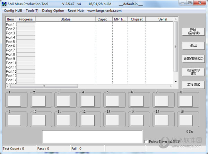Click port slot box 7
This screenshot has width=208, height=154.
tap(162, 101)
